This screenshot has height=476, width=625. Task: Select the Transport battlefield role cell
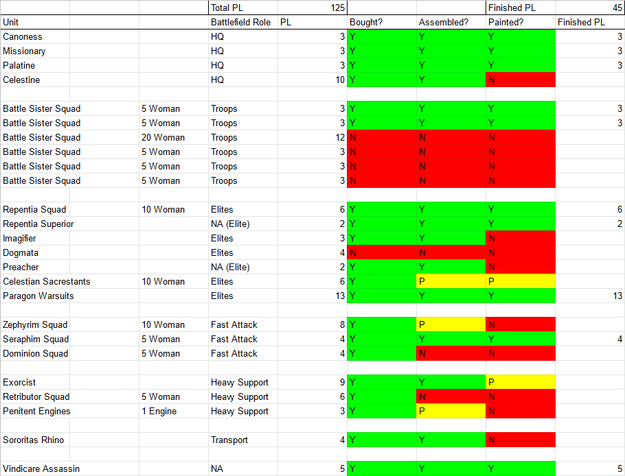[242, 440]
